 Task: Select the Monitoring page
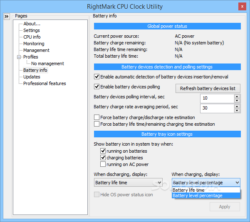[x=34, y=44]
